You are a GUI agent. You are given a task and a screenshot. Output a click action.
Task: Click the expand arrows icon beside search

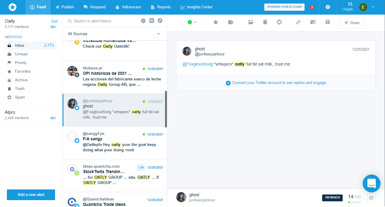click(160, 21)
